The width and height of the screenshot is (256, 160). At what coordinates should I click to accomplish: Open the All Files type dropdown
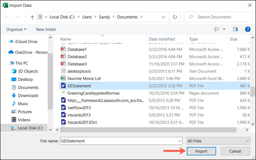click(x=218, y=140)
